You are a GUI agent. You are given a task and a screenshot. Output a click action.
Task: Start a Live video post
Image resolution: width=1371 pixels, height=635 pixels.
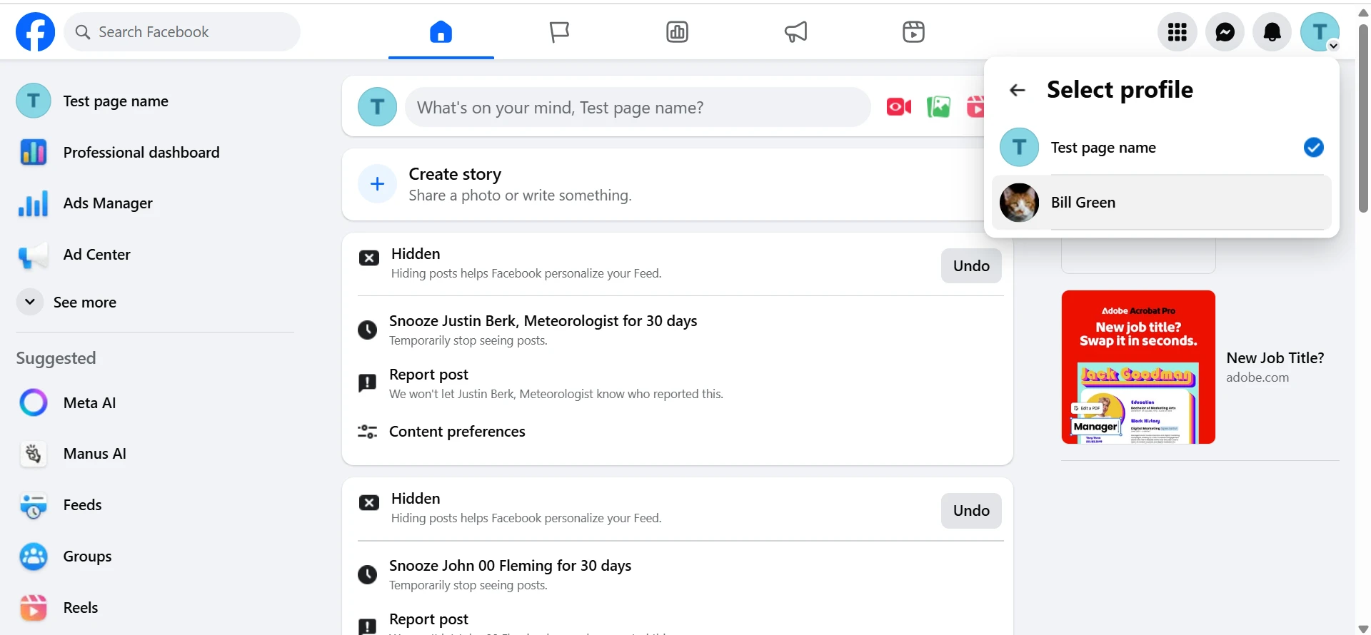click(899, 107)
